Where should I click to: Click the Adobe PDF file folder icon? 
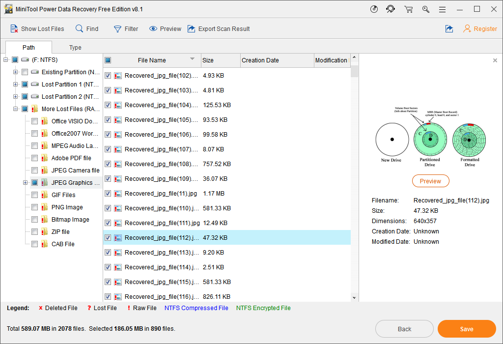coord(45,158)
